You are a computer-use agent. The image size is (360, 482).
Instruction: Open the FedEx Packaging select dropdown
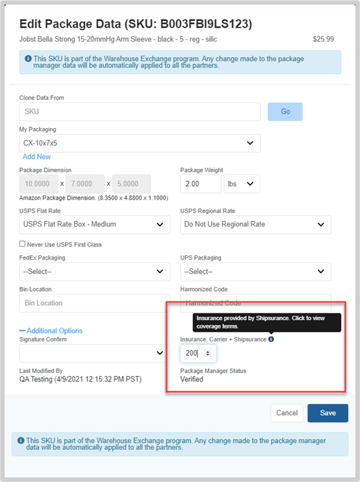click(x=95, y=271)
